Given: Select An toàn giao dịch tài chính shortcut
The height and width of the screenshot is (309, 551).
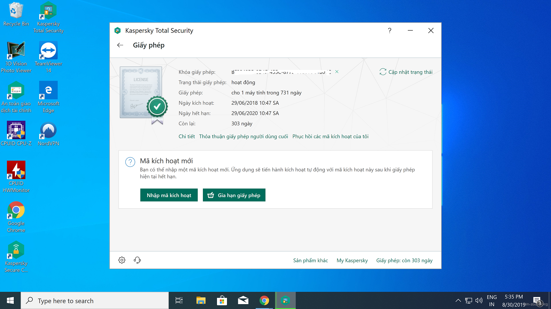Looking at the screenshot, I should [16, 97].
